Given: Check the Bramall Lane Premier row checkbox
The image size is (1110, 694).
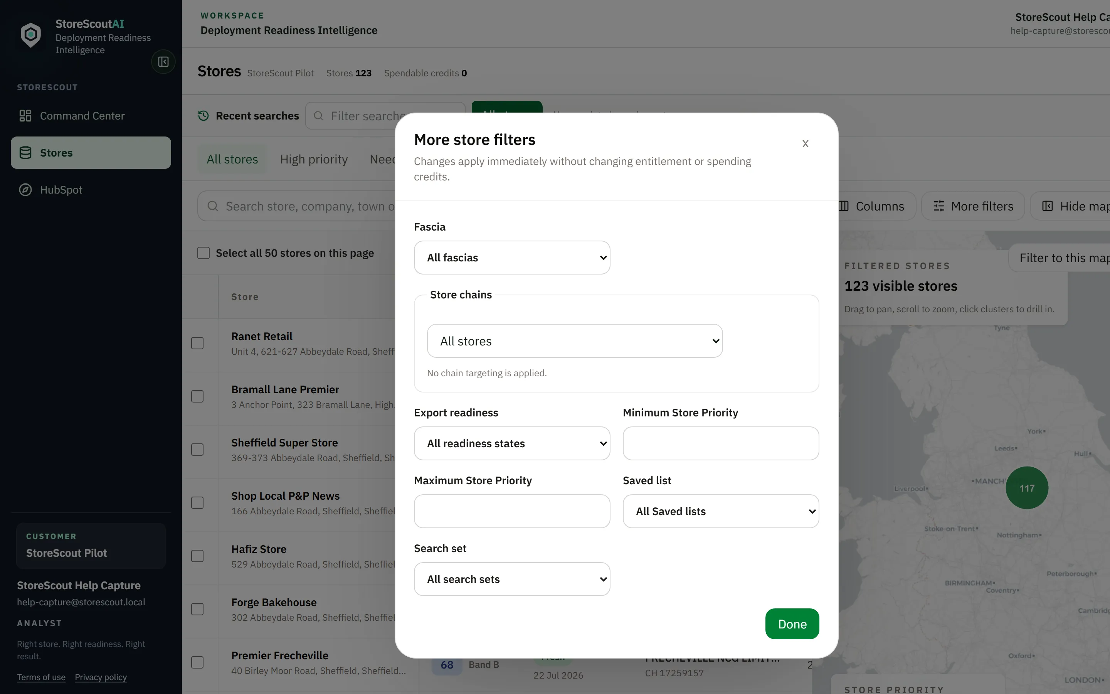Looking at the screenshot, I should coord(197,396).
